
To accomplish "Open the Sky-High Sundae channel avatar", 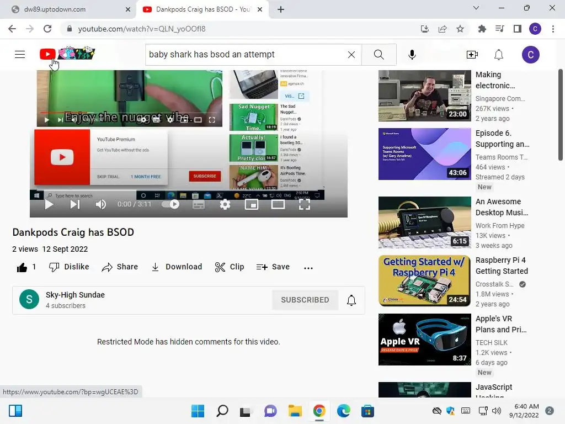I will tap(29, 299).
